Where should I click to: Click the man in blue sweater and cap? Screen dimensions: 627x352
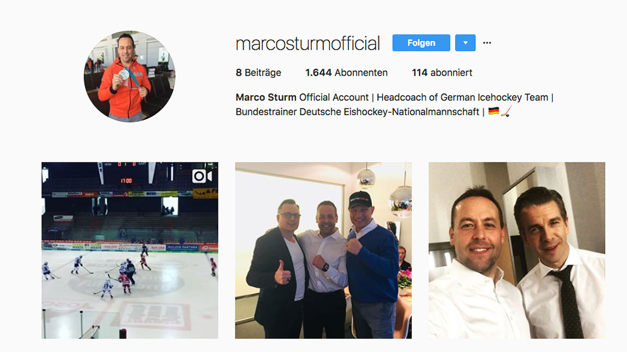click(x=372, y=264)
